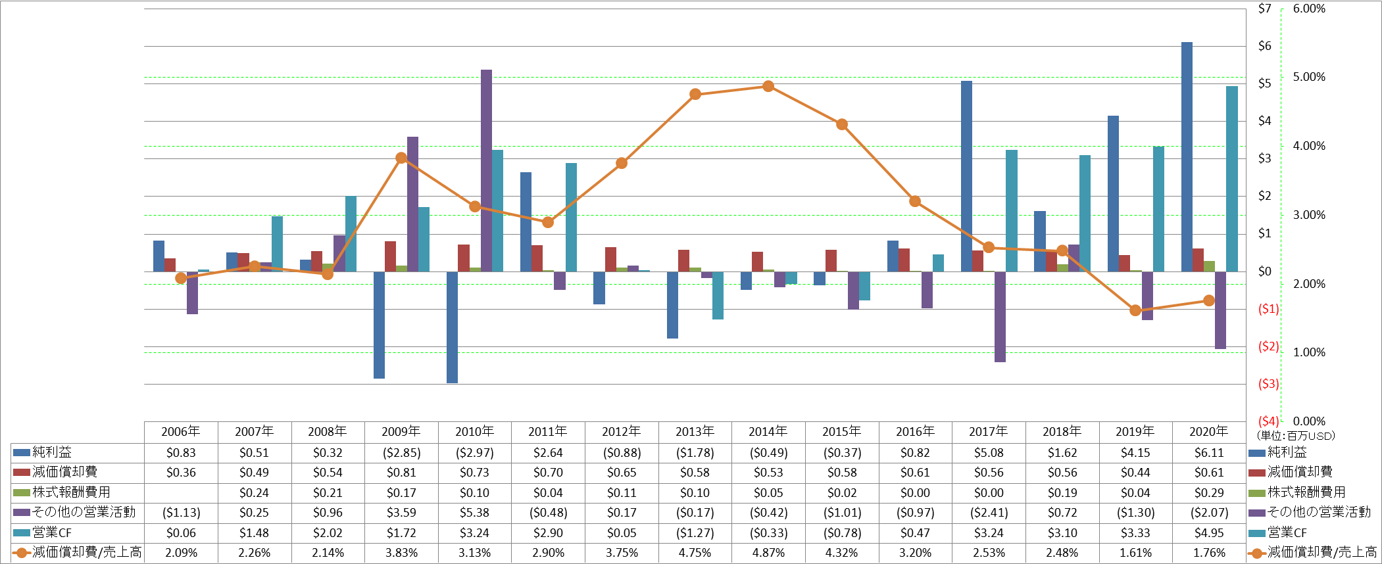Click the 3.00% secondary axis label

[1309, 215]
